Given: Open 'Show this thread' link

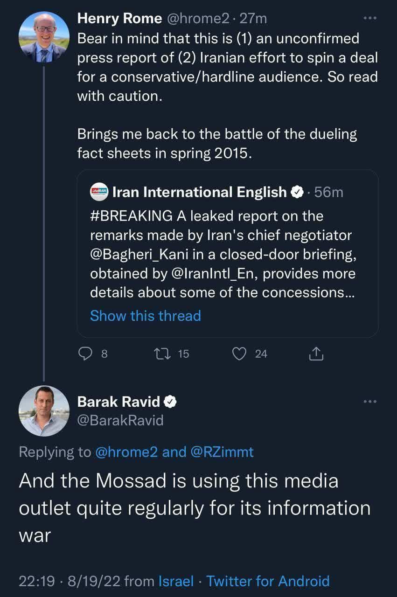Looking at the screenshot, I should click(x=145, y=316).
